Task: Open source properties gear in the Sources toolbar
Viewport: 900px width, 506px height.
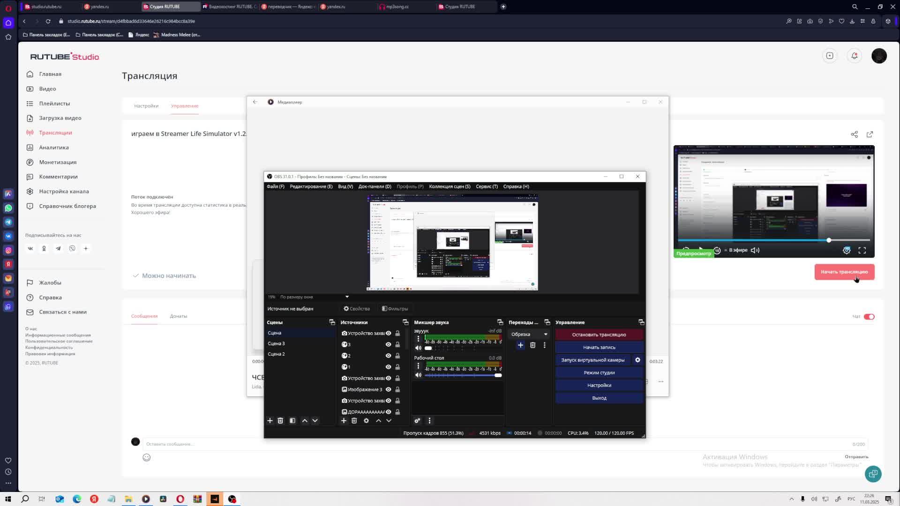Action: [366, 421]
